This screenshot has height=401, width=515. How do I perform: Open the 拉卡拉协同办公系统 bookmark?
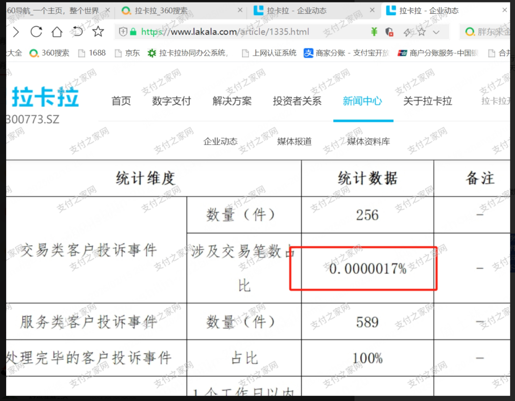187,53
